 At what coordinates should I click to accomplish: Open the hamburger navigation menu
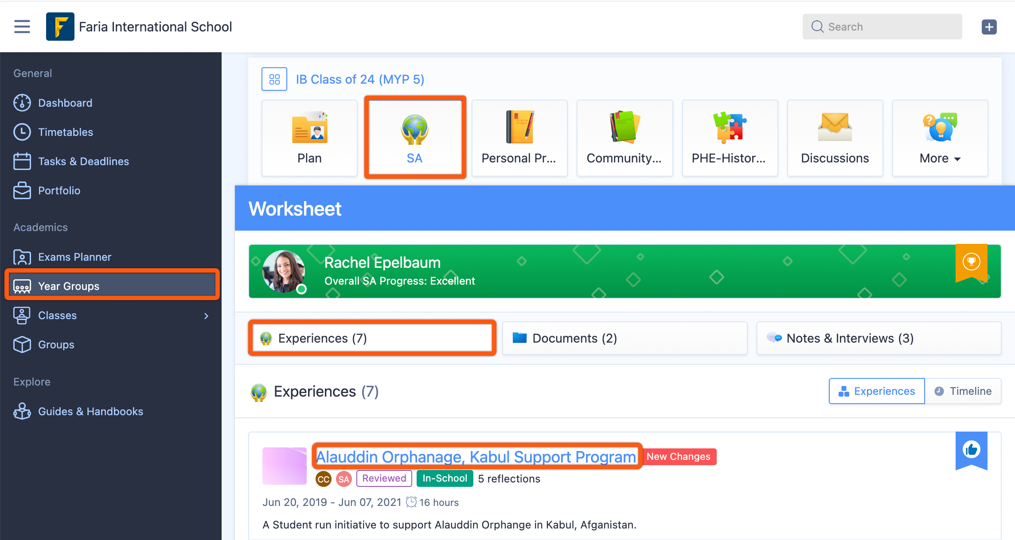click(22, 27)
